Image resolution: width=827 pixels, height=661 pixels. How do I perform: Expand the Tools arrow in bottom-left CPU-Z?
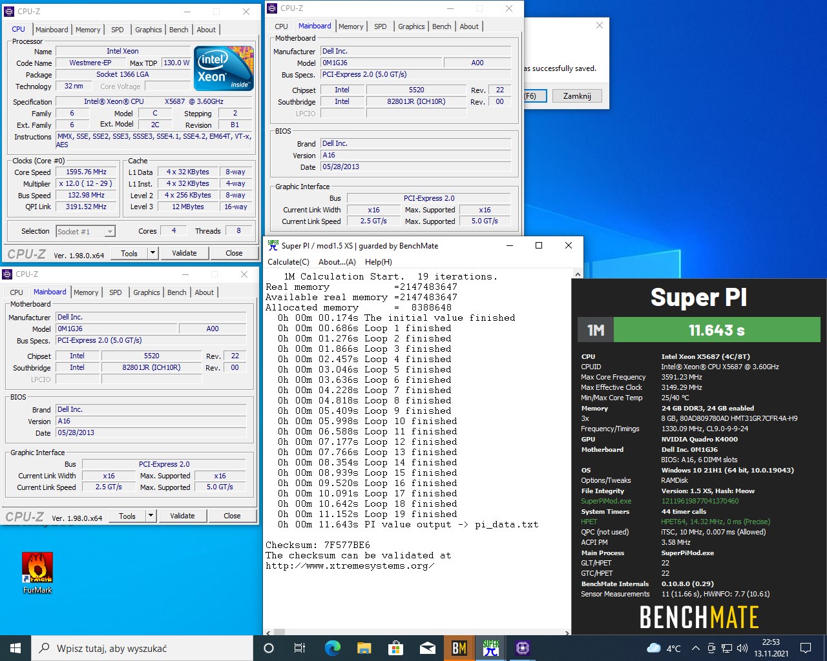(x=151, y=516)
